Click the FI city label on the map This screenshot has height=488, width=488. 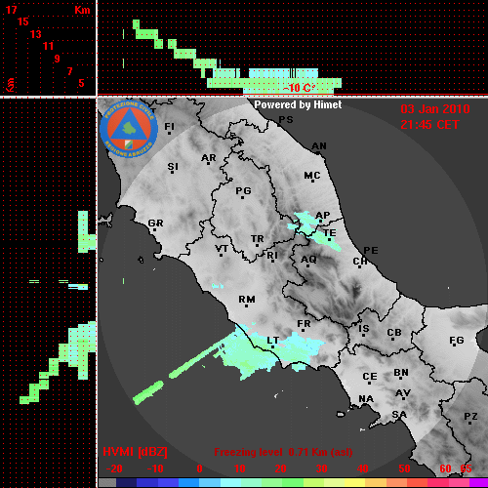coord(169,126)
